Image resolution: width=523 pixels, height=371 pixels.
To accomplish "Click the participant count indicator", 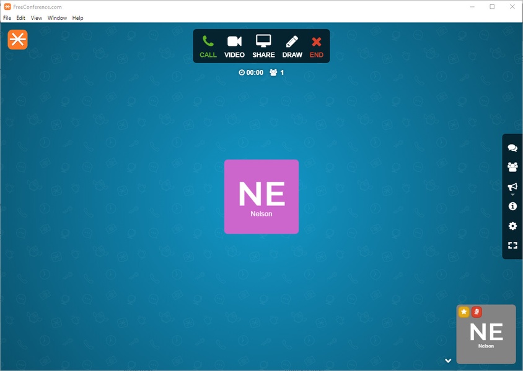I will point(277,72).
